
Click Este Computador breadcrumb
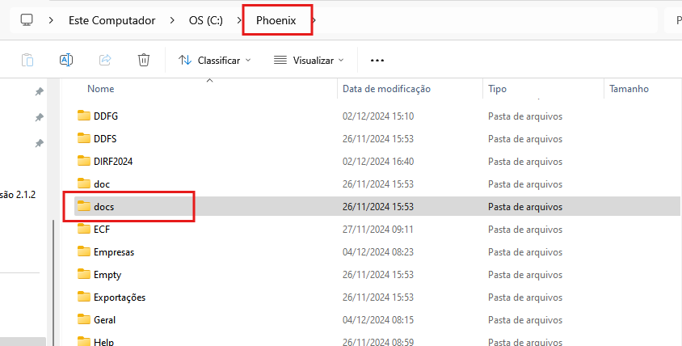112,20
